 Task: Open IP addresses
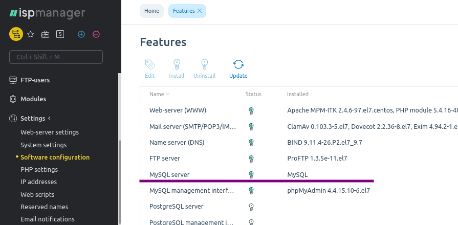point(38,182)
